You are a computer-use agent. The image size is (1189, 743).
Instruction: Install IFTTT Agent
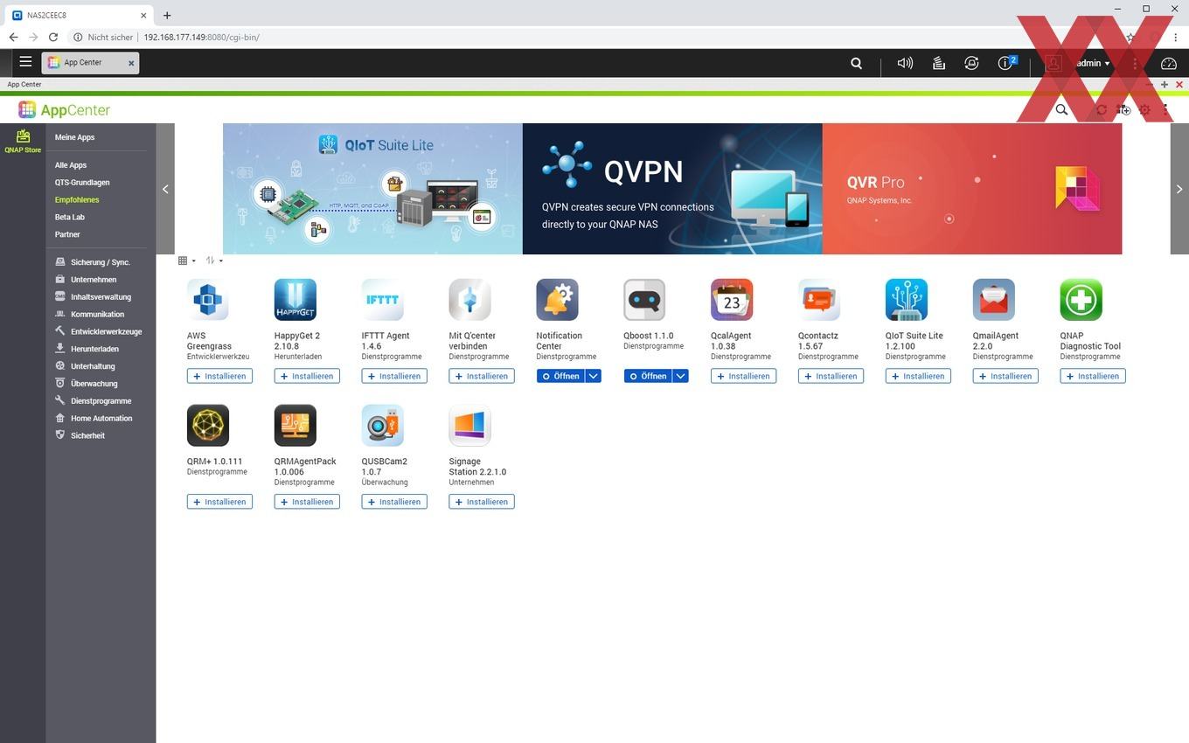pos(394,376)
